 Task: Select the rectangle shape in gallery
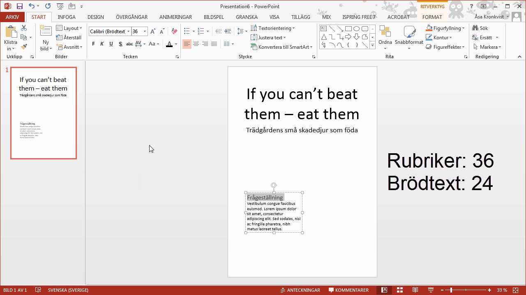click(x=348, y=29)
